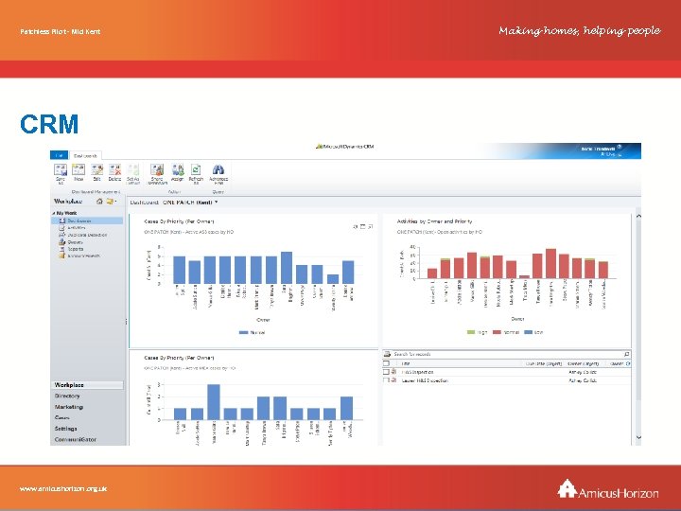Open the ONE PATCH (Kent) dashboard dropdown
Viewport: 681px width, 511px height.
coord(217,203)
